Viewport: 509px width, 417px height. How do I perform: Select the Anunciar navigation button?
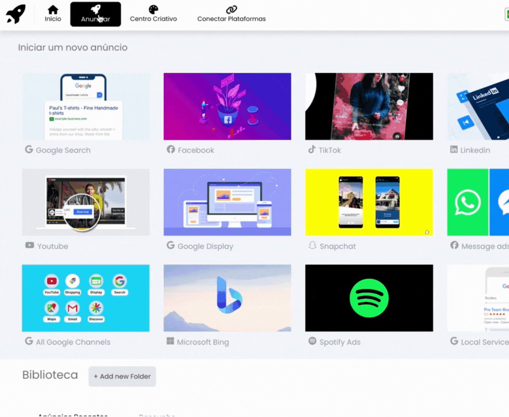coord(95,14)
